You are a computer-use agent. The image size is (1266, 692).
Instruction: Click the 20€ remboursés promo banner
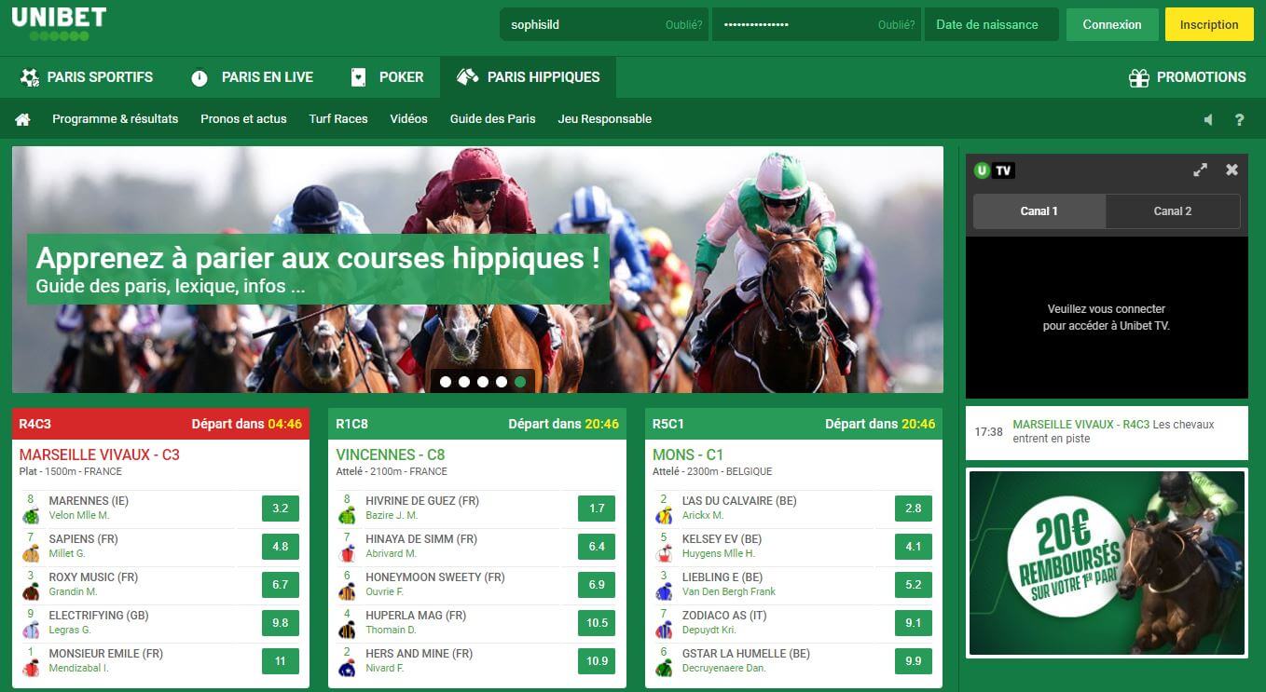1107,563
